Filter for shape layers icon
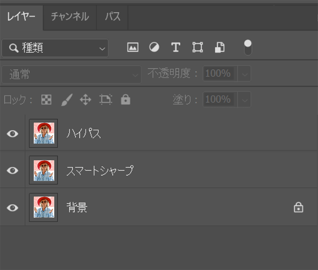The height and width of the screenshot is (270, 318). pyautogui.click(x=198, y=47)
